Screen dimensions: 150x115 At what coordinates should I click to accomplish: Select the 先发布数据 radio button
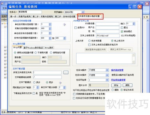point(89,41)
